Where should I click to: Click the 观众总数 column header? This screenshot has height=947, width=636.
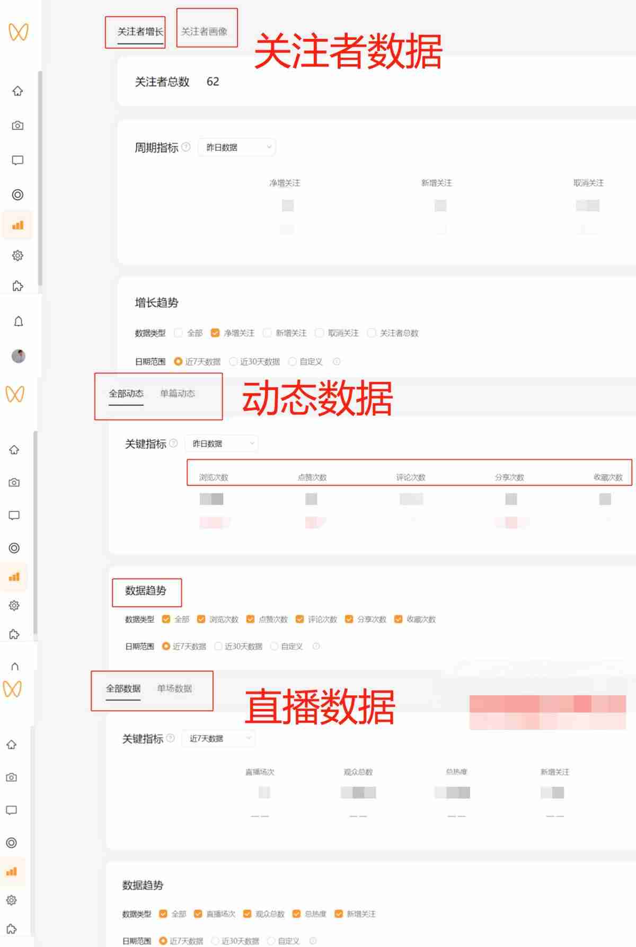tap(358, 772)
